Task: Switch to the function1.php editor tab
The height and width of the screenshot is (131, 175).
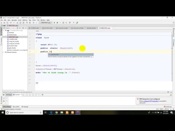Action: click(48, 28)
